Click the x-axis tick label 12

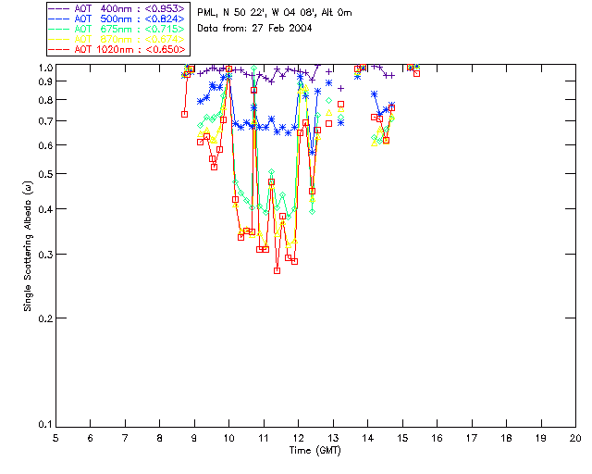(298, 438)
